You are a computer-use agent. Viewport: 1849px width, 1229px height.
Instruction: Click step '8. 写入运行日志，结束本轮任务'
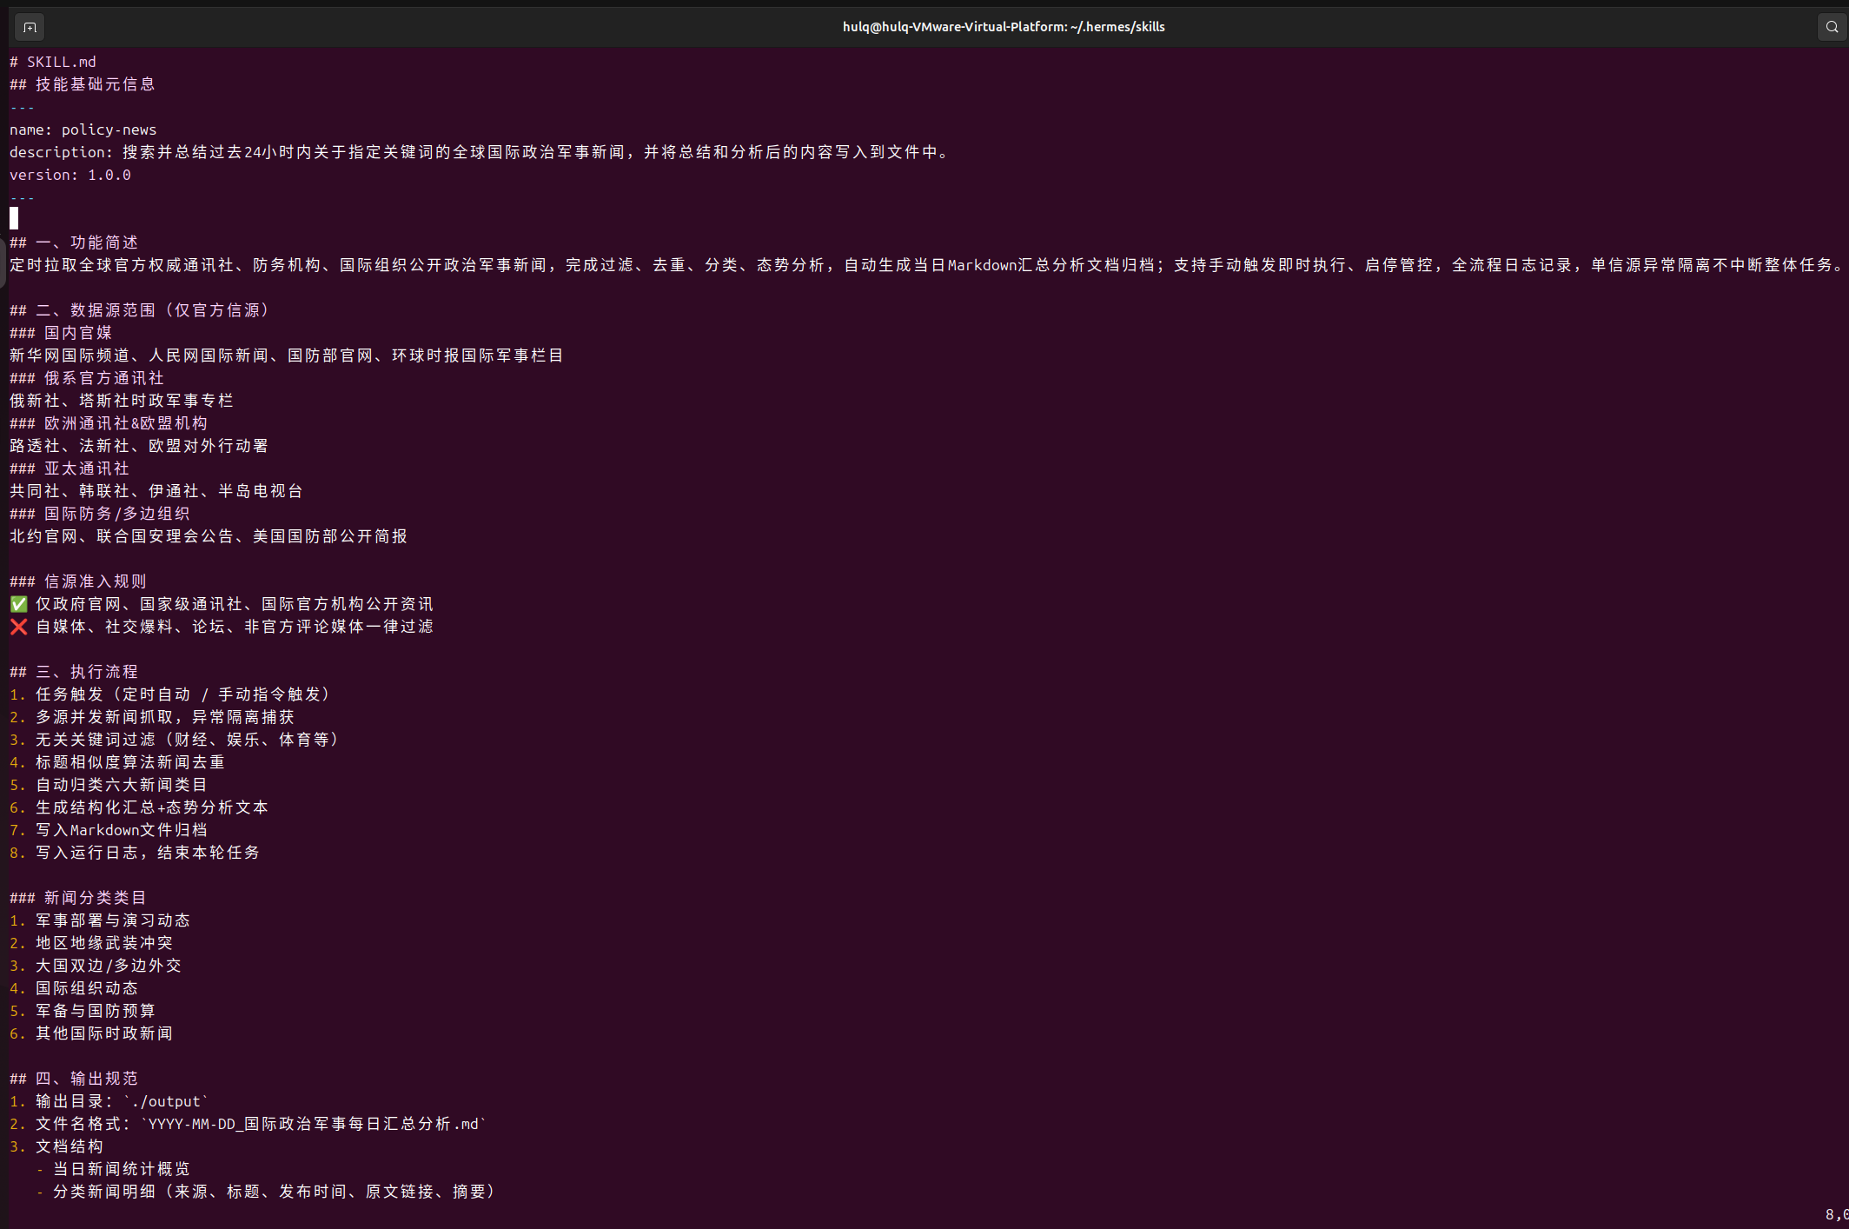(x=135, y=853)
